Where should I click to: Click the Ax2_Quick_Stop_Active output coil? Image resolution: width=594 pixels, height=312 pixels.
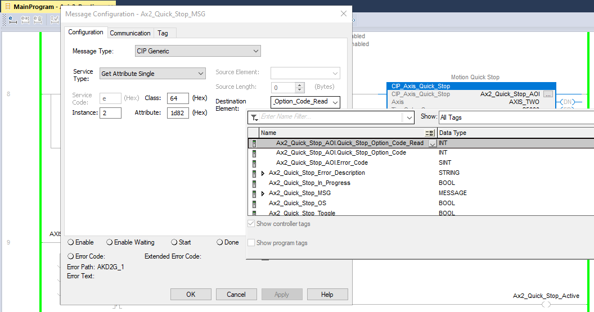pos(546,305)
